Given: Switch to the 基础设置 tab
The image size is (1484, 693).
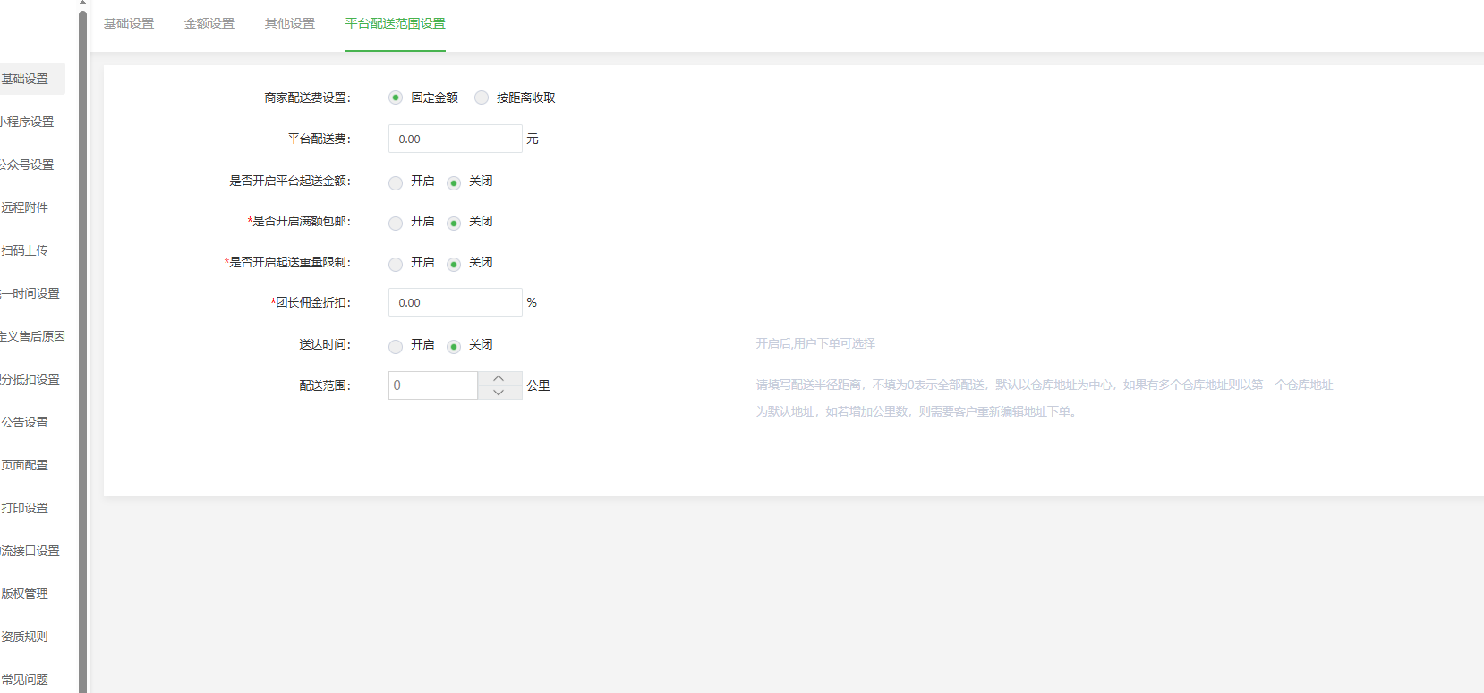Looking at the screenshot, I should point(129,23).
